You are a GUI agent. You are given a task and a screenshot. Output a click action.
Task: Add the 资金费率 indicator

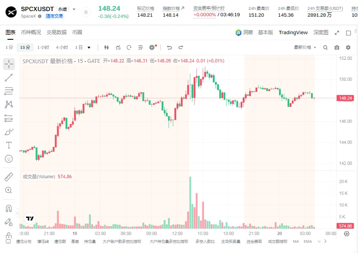click(254, 241)
